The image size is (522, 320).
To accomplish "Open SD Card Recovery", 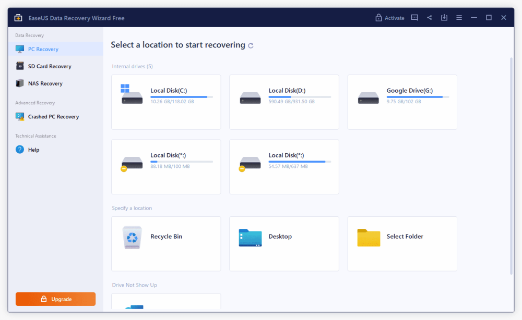I will (50, 66).
